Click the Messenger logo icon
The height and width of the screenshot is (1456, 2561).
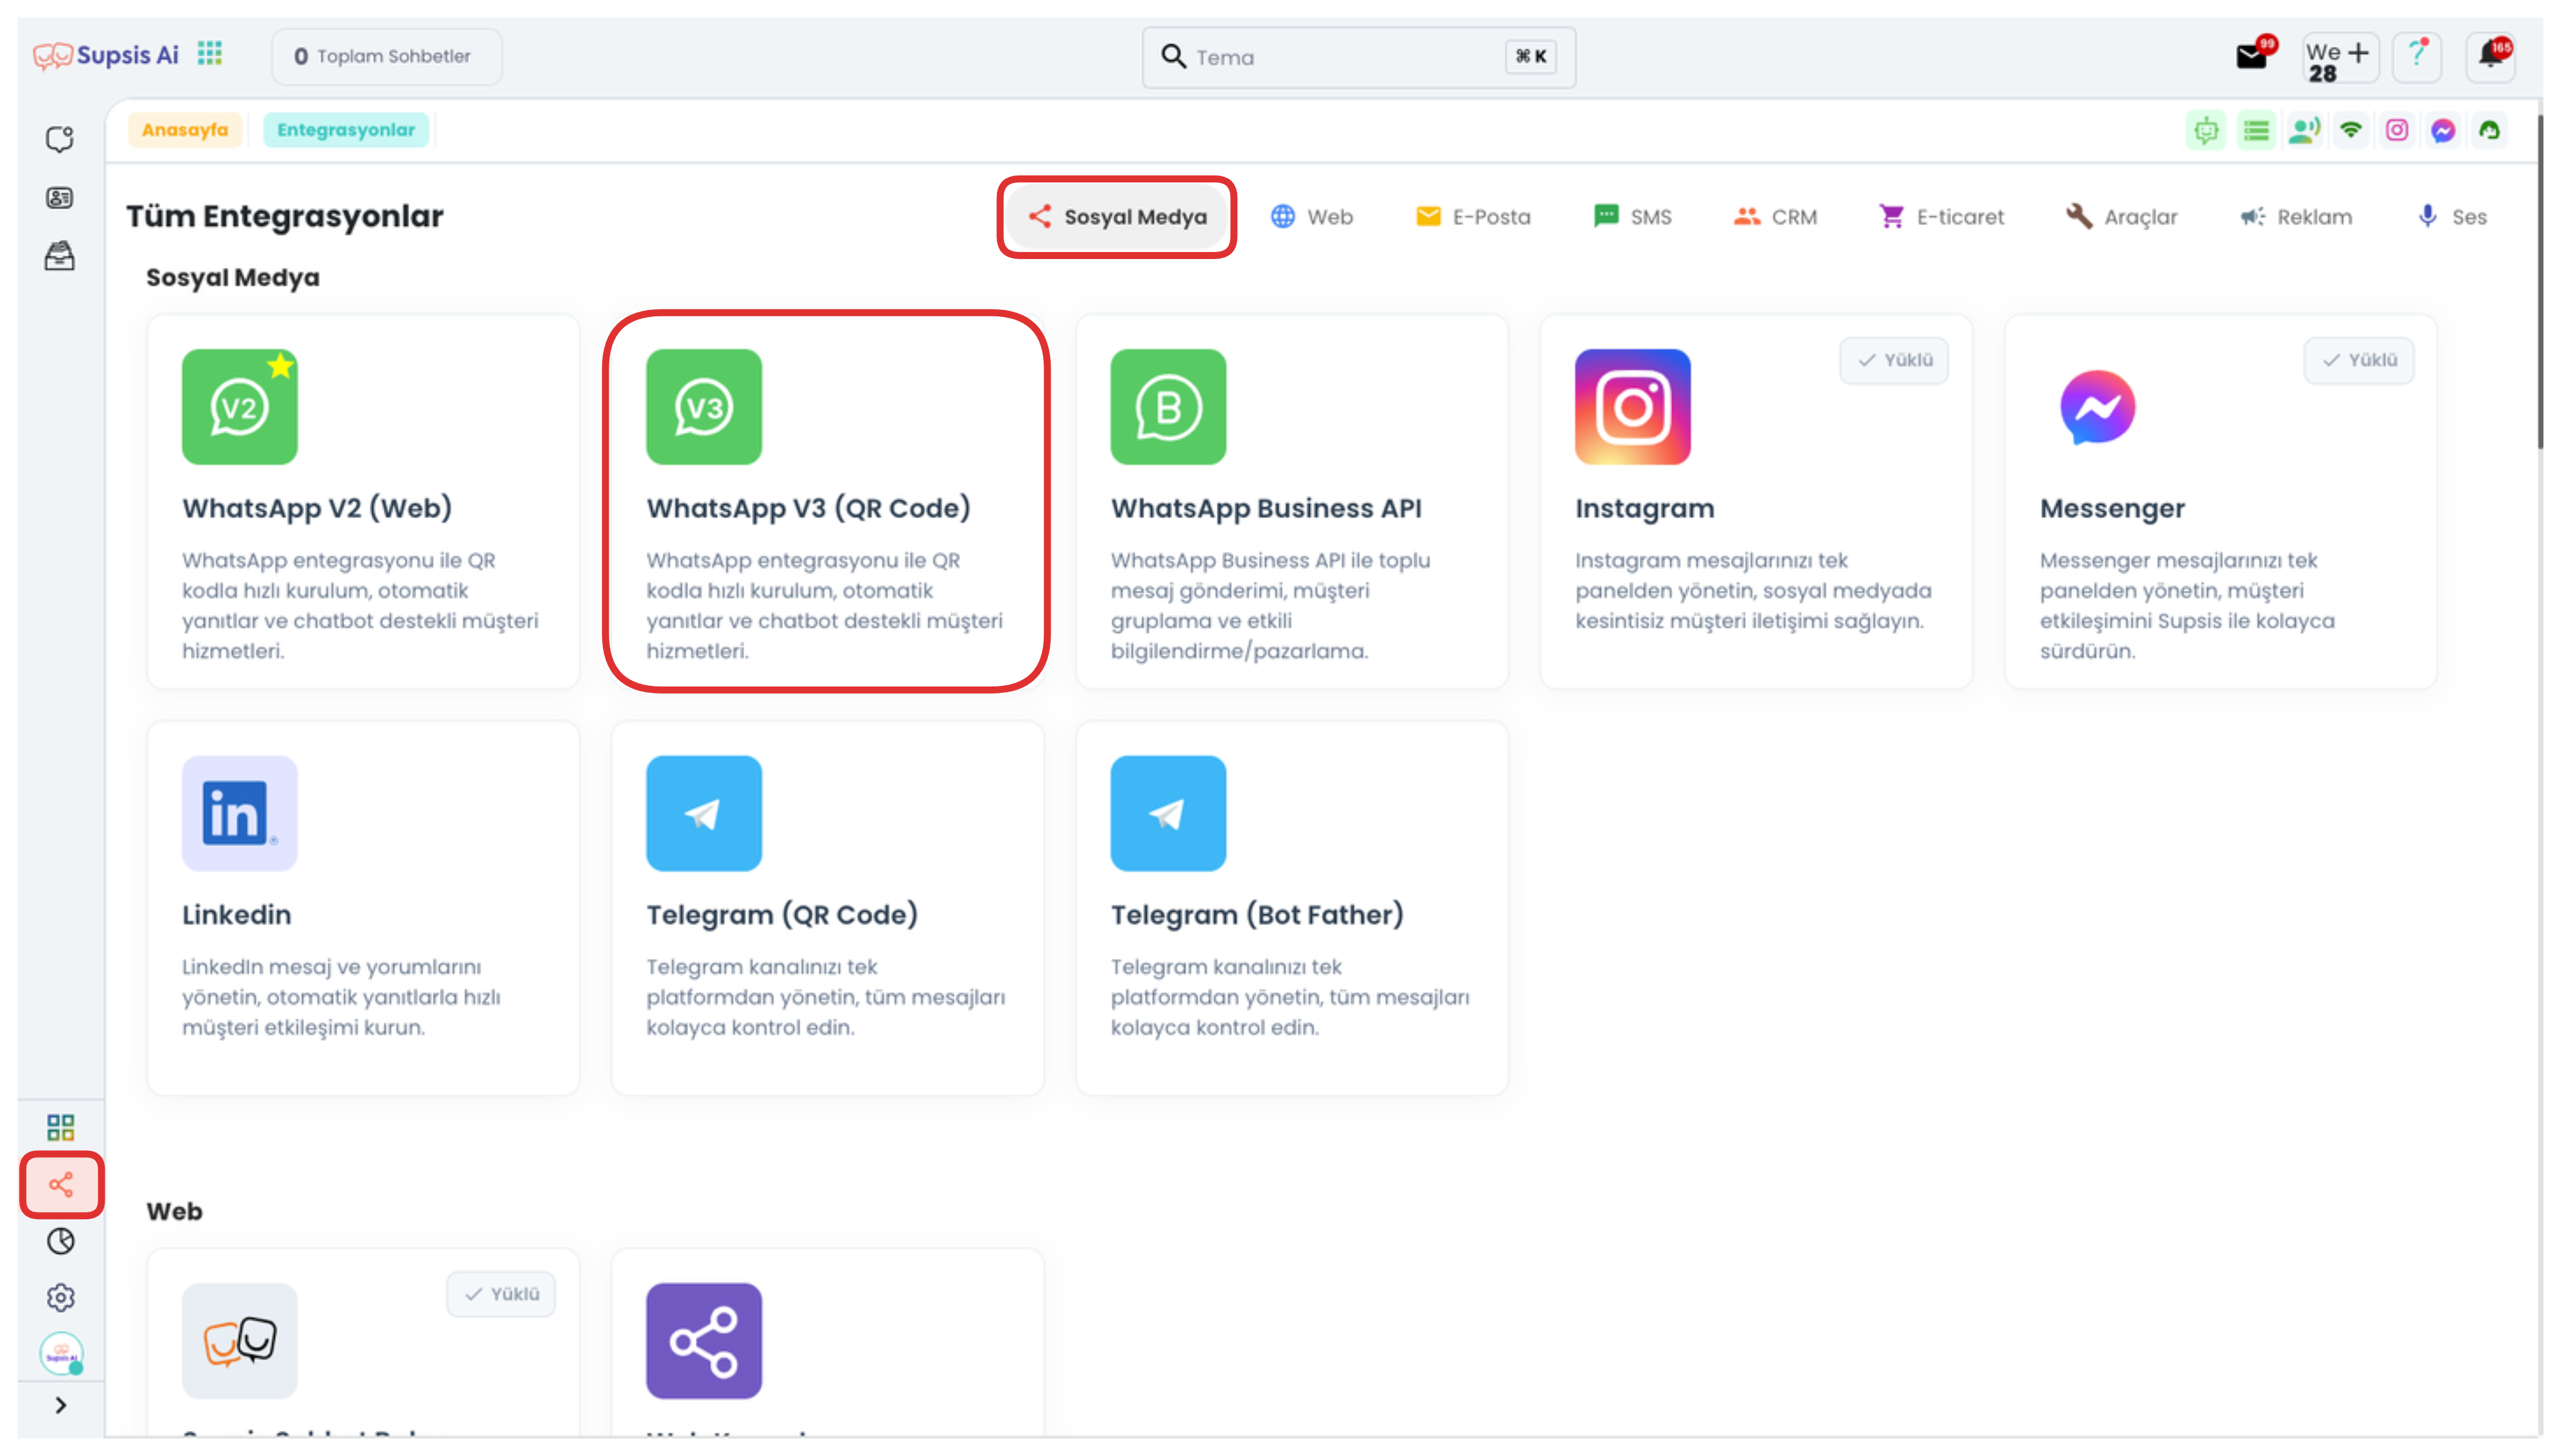click(2097, 407)
